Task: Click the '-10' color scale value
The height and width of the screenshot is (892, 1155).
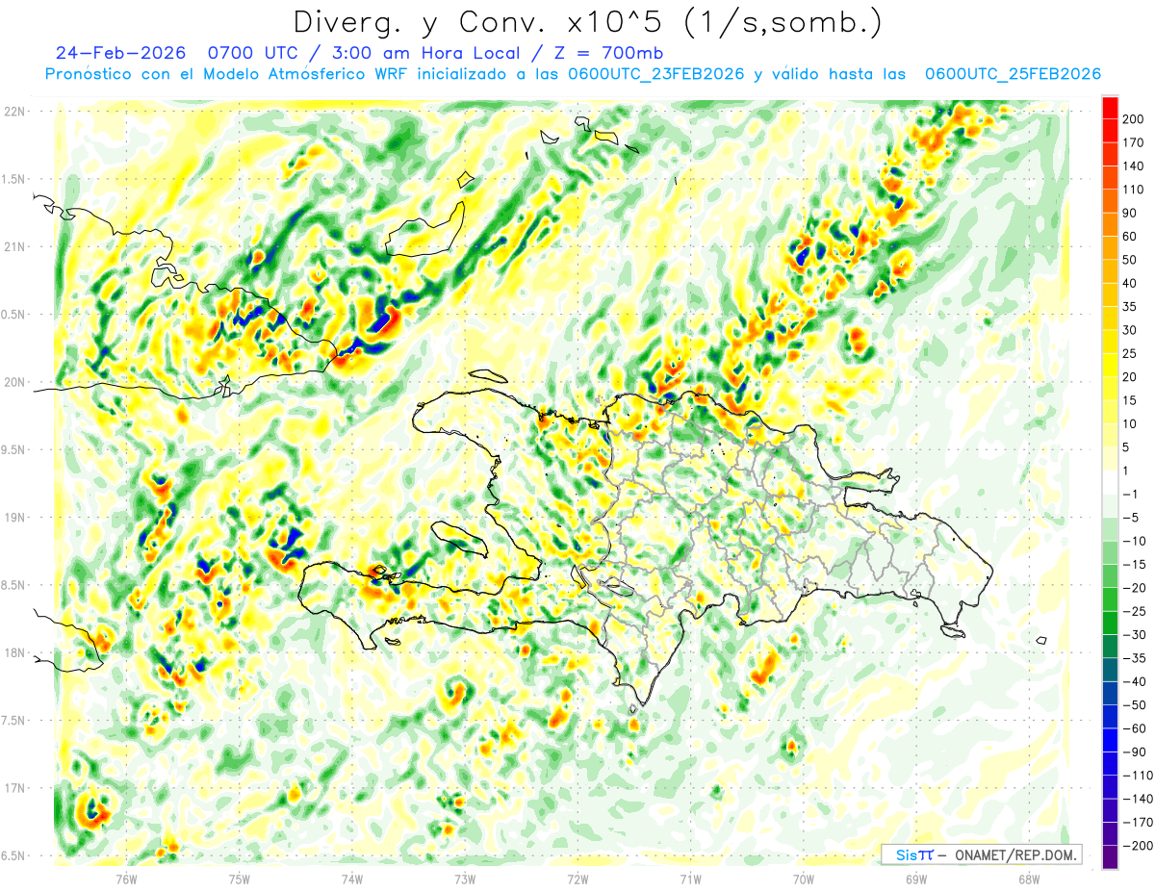Action: tap(1135, 542)
